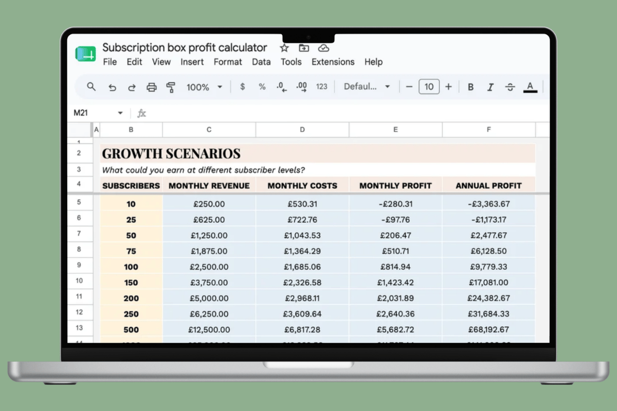617x411 pixels.
Task: Select column B header
Action: 131,130
